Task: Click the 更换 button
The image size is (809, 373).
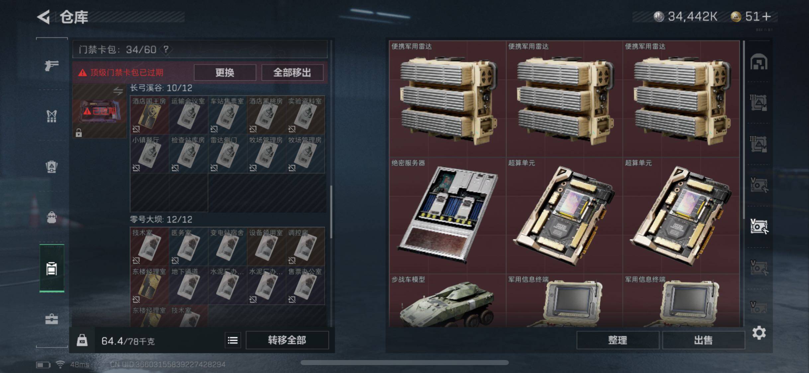Action: pyautogui.click(x=225, y=72)
